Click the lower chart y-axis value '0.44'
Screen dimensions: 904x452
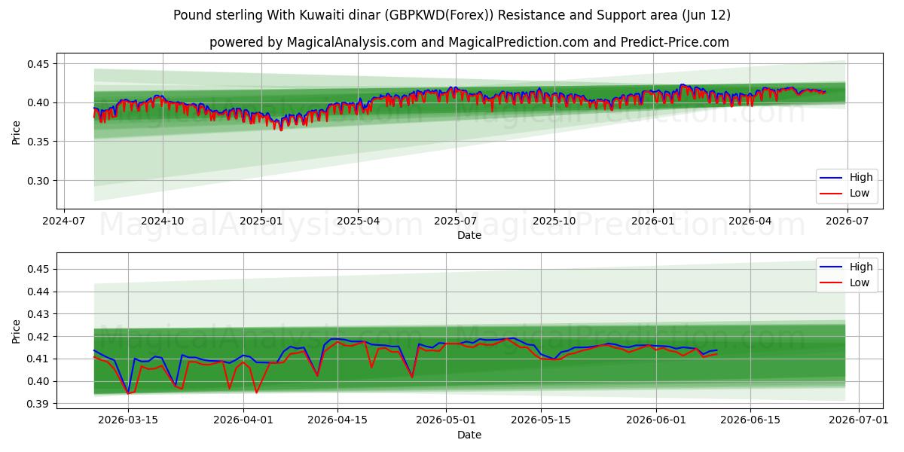(x=38, y=292)
